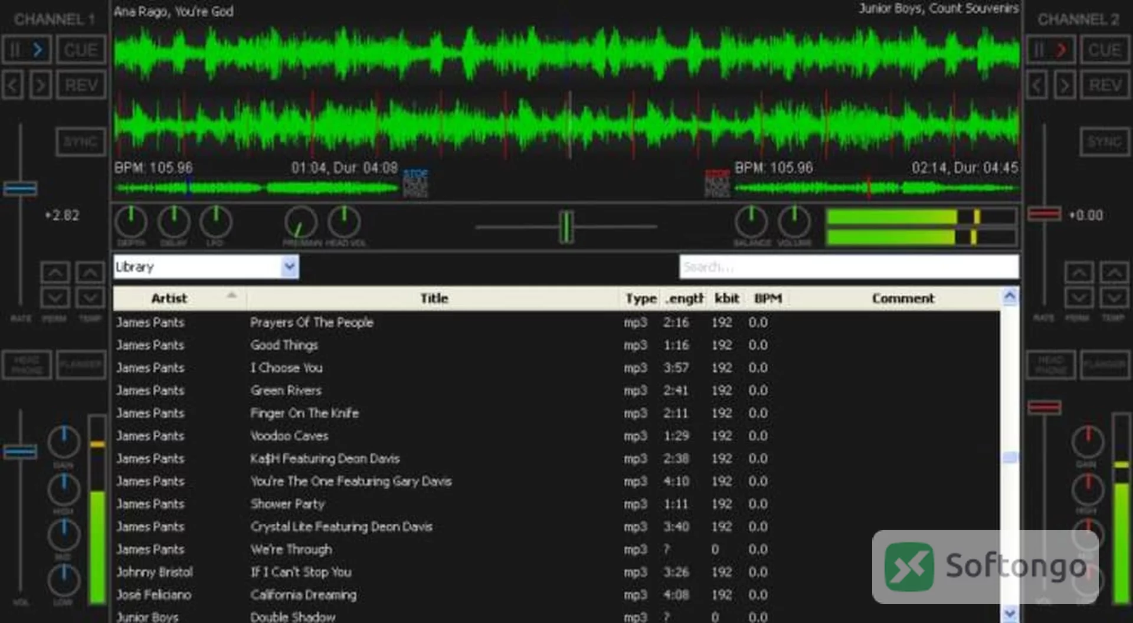Click Channel 2 PERM rate up arrow
This screenshot has width=1133, height=623.
point(1079,273)
